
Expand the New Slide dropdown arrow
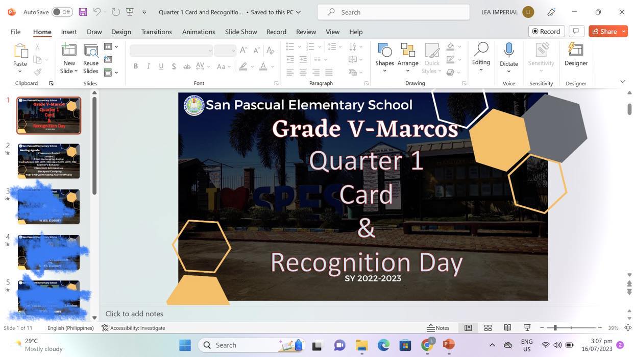[76, 71]
